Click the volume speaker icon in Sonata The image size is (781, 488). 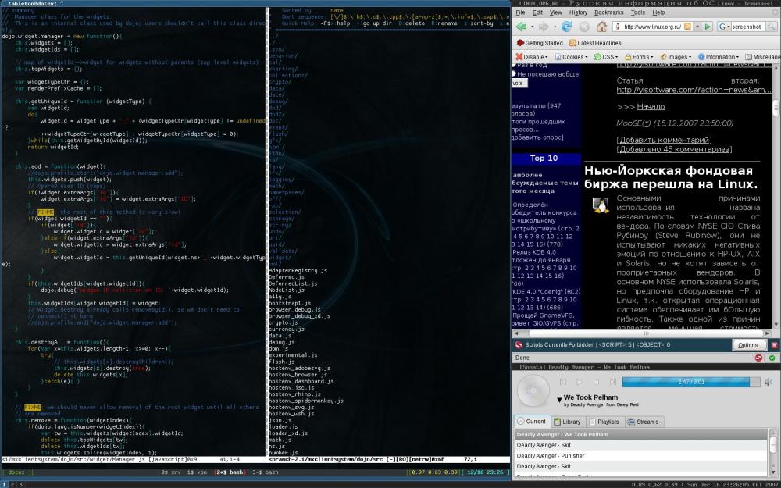tap(769, 382)
